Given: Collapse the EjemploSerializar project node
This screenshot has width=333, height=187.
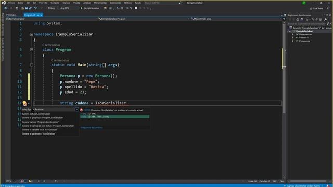Looking at the screenshot, I should click(290, 31).
